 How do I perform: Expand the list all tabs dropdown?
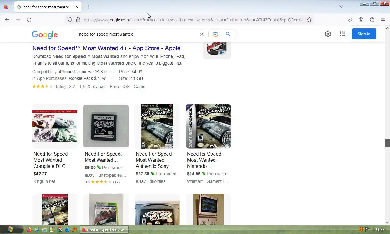[341, 7]
